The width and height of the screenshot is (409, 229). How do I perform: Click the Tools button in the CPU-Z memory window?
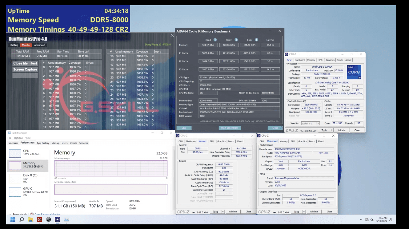(x=215, y=211)
